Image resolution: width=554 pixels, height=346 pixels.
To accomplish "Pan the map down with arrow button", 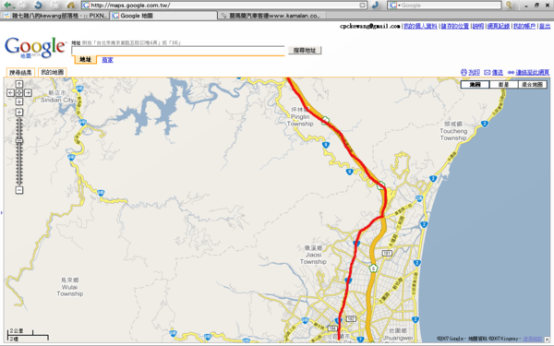I will [19, 101].
